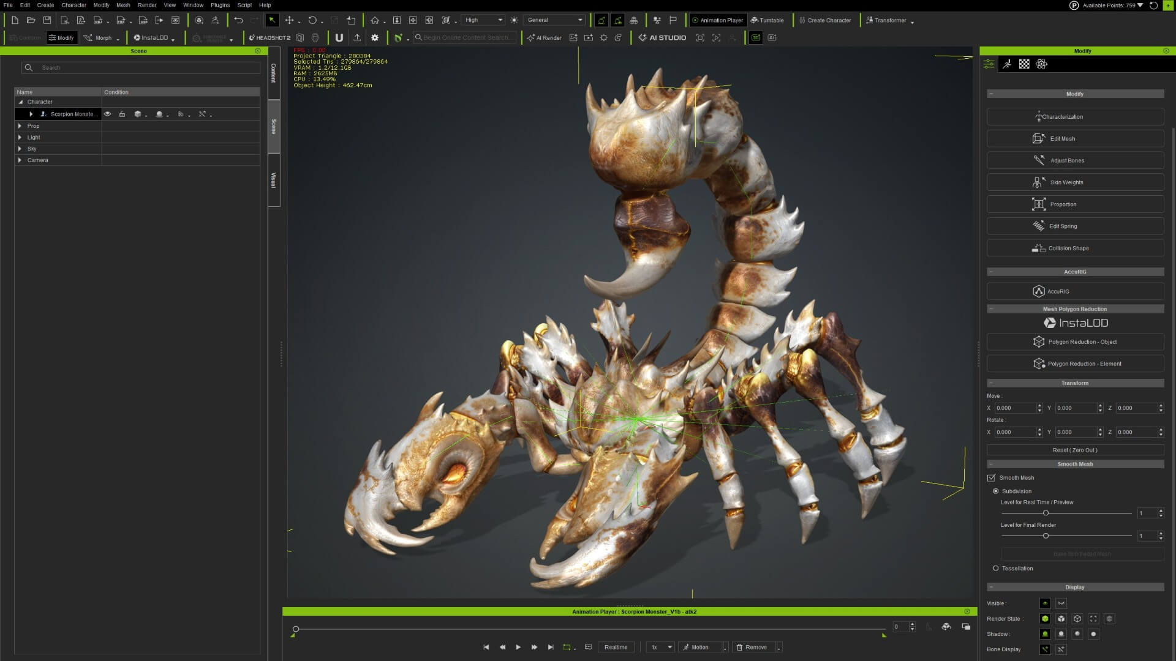
Task: Switch to the Content side tab
Action: point(274,73)
